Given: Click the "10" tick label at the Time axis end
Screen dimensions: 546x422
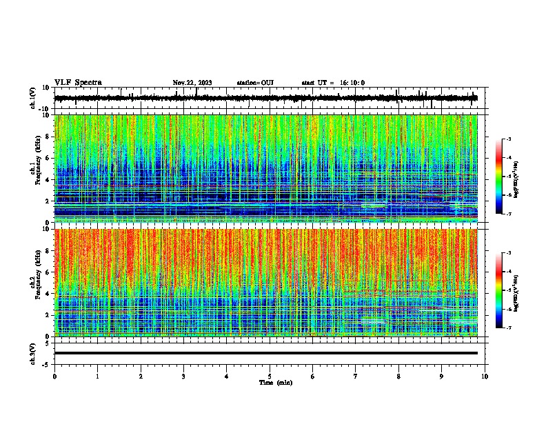Looking at the screenshot, I should [x=485, y=376].
